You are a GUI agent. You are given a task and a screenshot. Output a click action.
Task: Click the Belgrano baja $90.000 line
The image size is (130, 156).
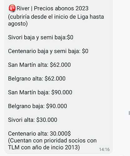tap(37, 106)
